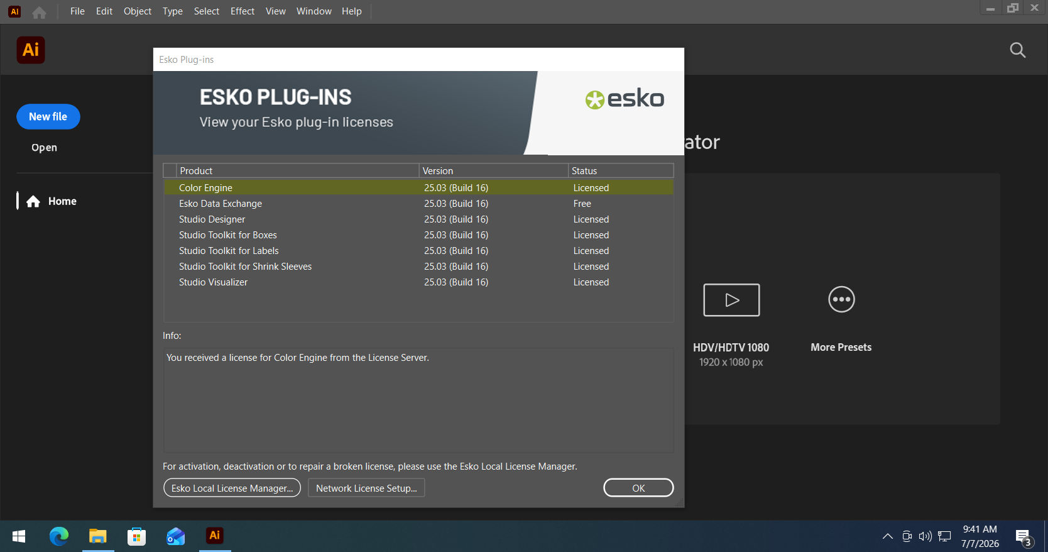Select Studio Toolkit for Shrink Sleeves row

pyautogui.click(x=418, y=267)
